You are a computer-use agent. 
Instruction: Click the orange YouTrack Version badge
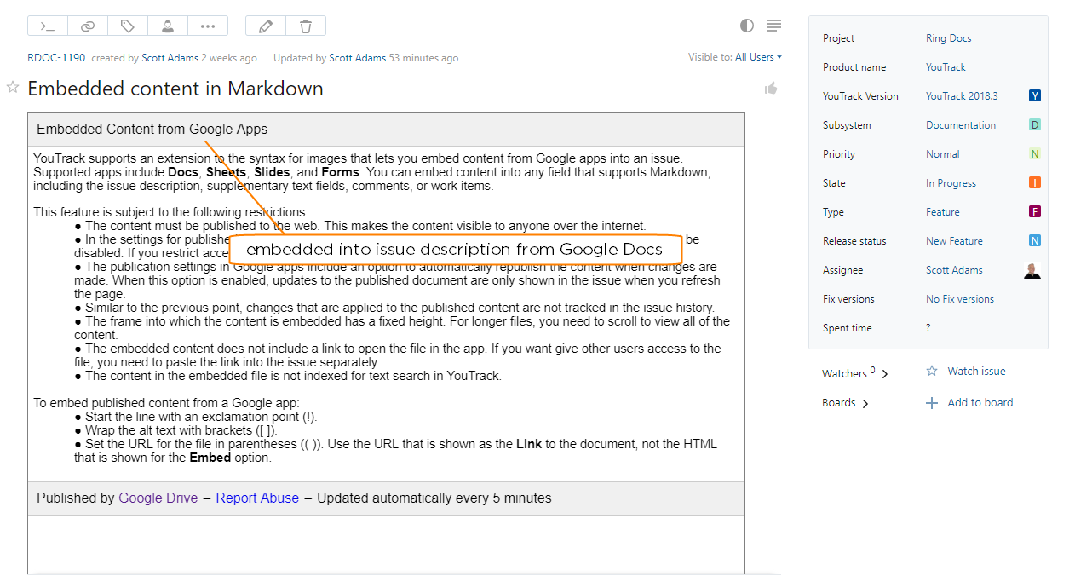1034,95
